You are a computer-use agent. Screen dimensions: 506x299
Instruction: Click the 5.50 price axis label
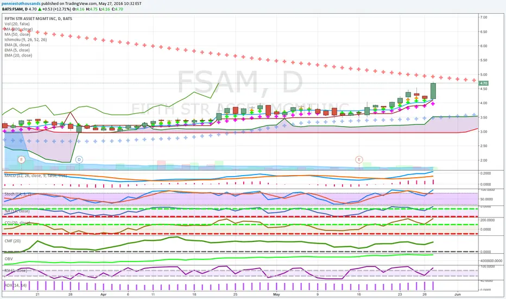tap(483, 60)
